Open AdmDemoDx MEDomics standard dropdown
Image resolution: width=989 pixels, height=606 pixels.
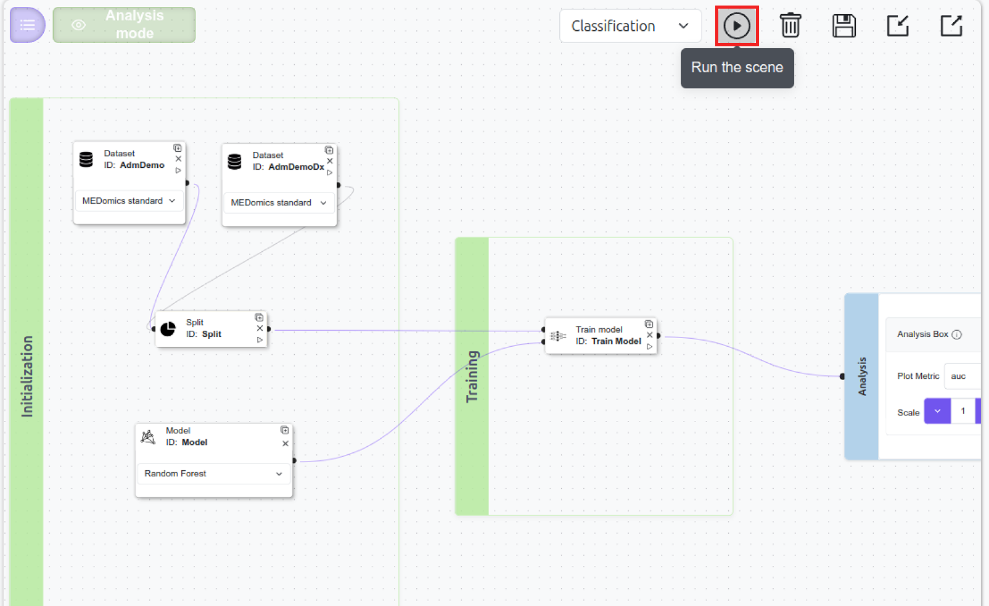point(279,203)
